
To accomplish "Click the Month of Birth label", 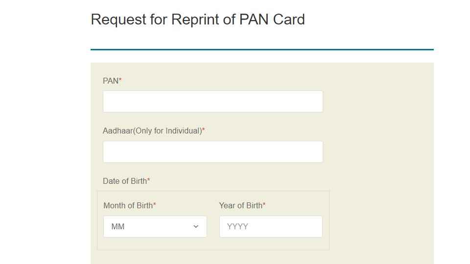I will tap(128, 206).
